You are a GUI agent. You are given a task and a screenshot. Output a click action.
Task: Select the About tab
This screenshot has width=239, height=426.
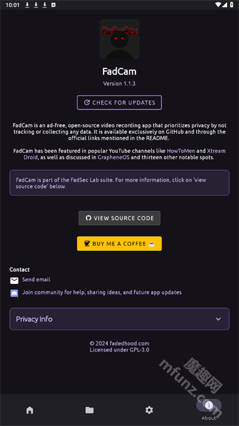point(209,410)
